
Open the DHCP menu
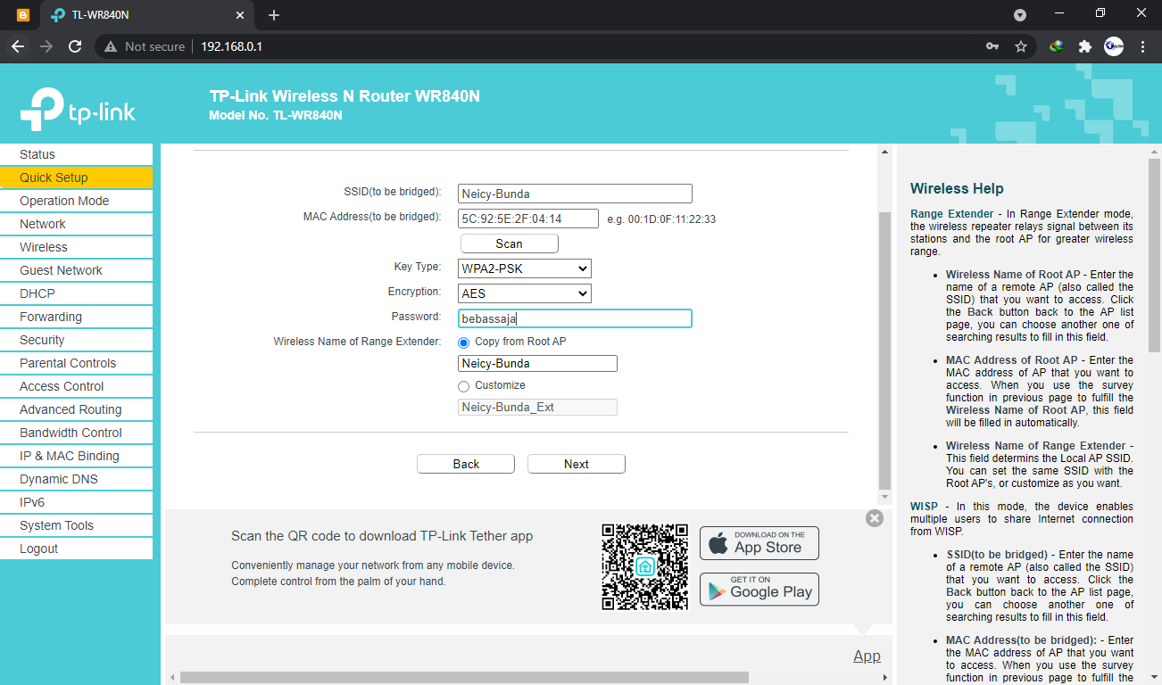click(x=76, y=293)
